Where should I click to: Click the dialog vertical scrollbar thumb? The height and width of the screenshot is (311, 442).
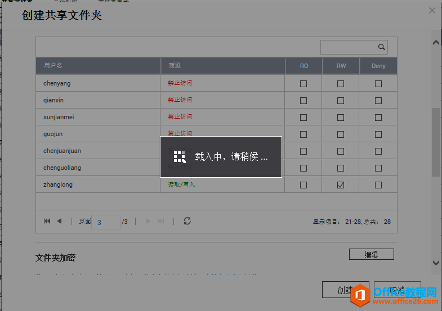436,142
